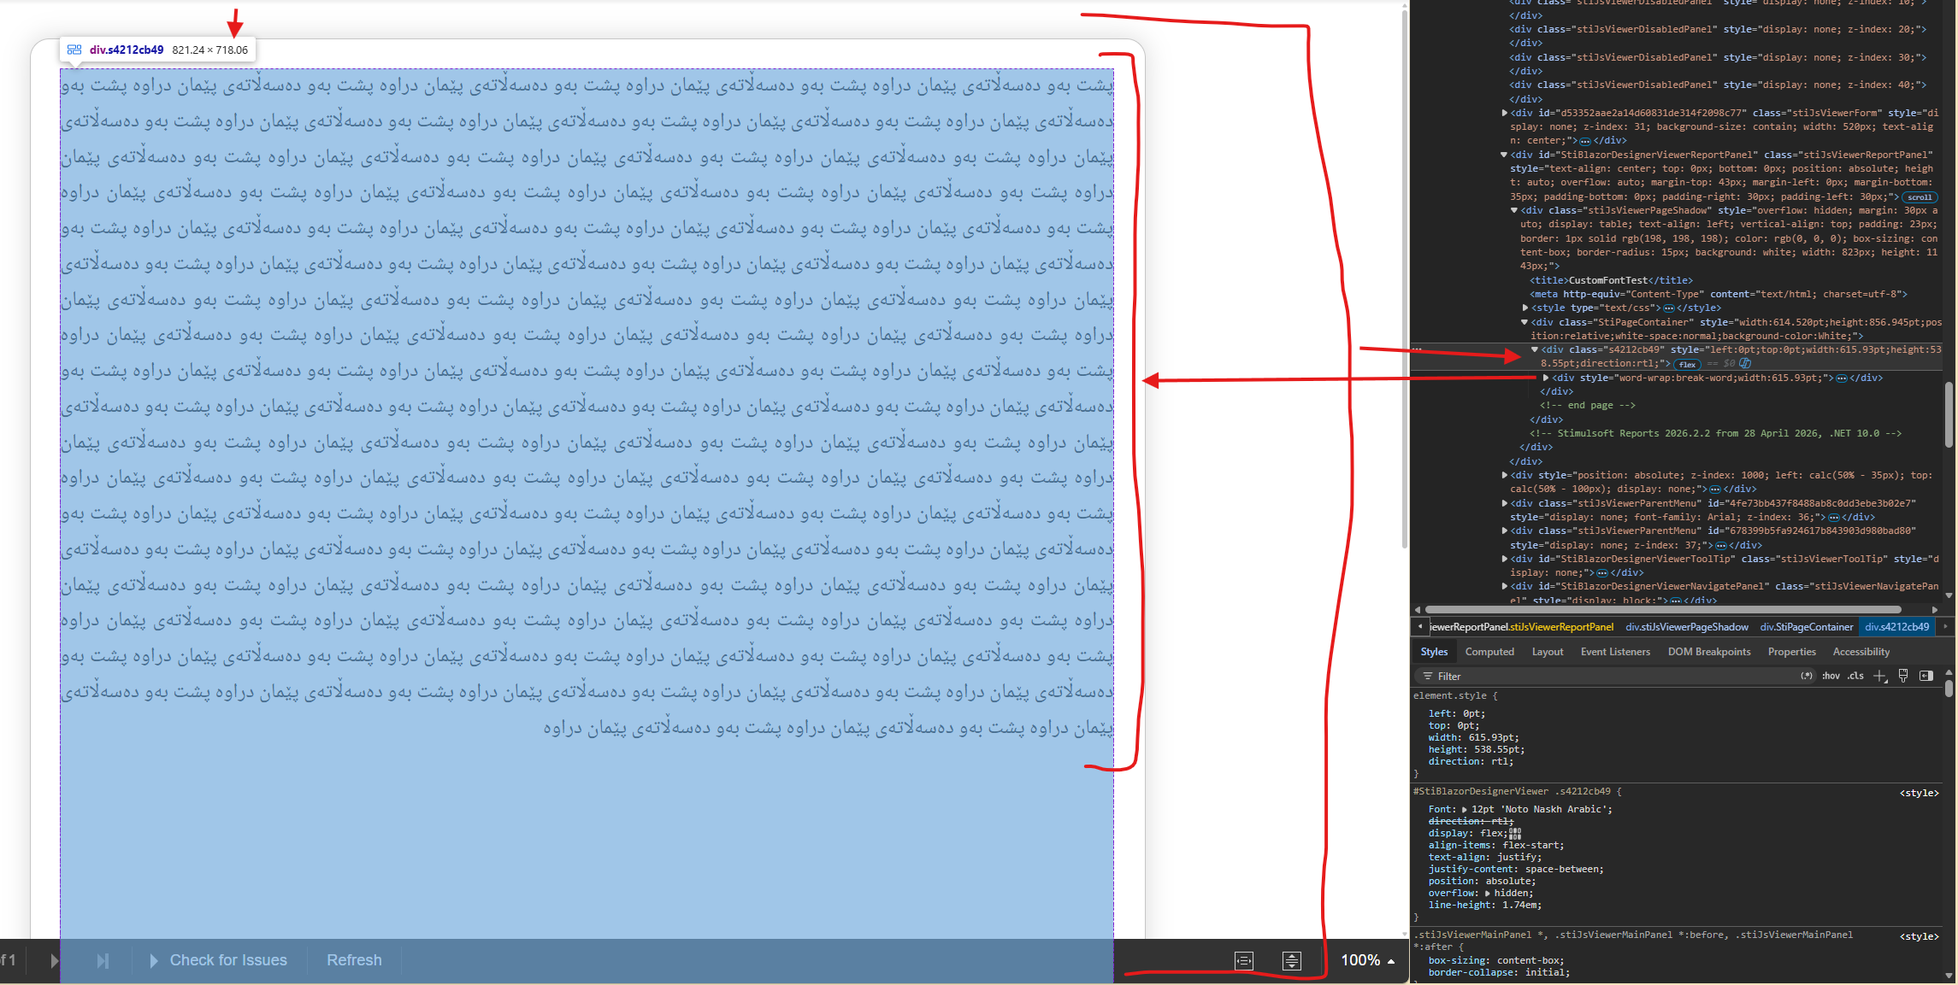
Task: Click the fit page width view icon
Action: [x=1244, y=961]
